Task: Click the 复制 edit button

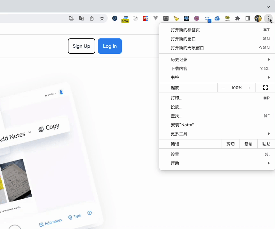Action: (248, 144)
